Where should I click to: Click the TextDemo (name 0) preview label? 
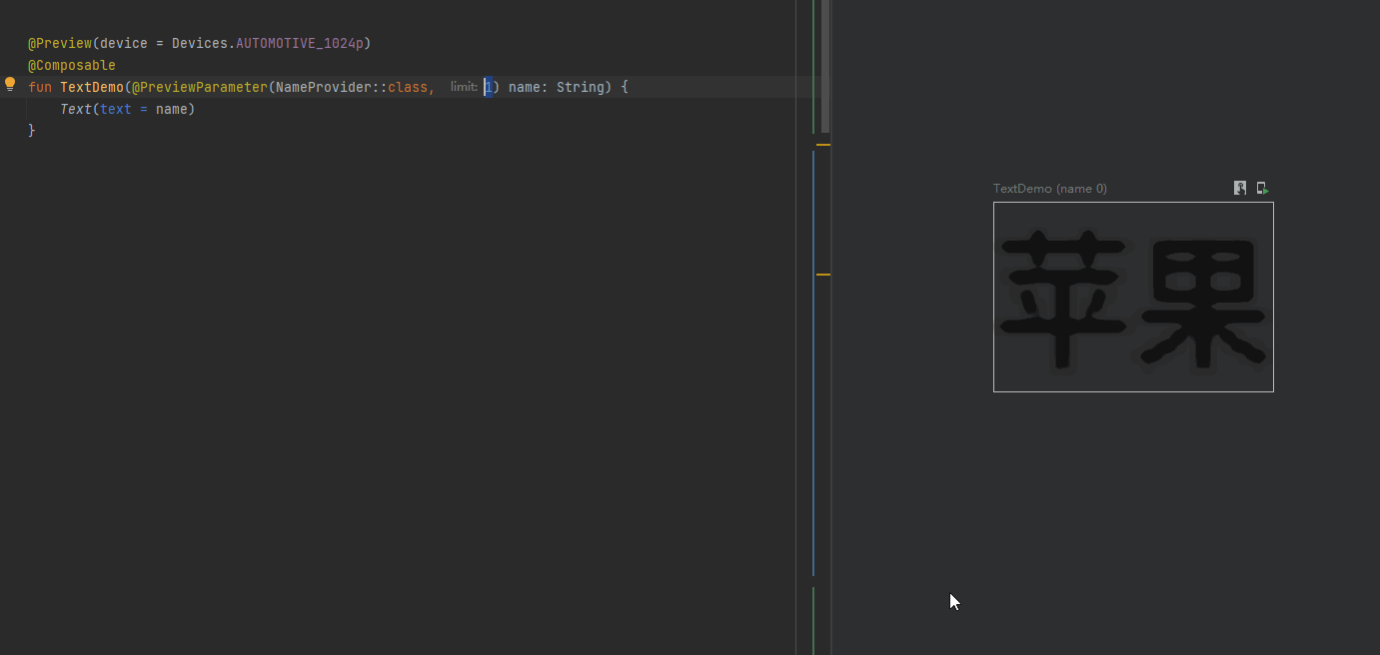tap(1050, 188)
